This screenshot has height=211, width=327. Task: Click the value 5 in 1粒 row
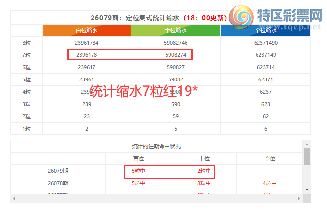coord(176,129)
